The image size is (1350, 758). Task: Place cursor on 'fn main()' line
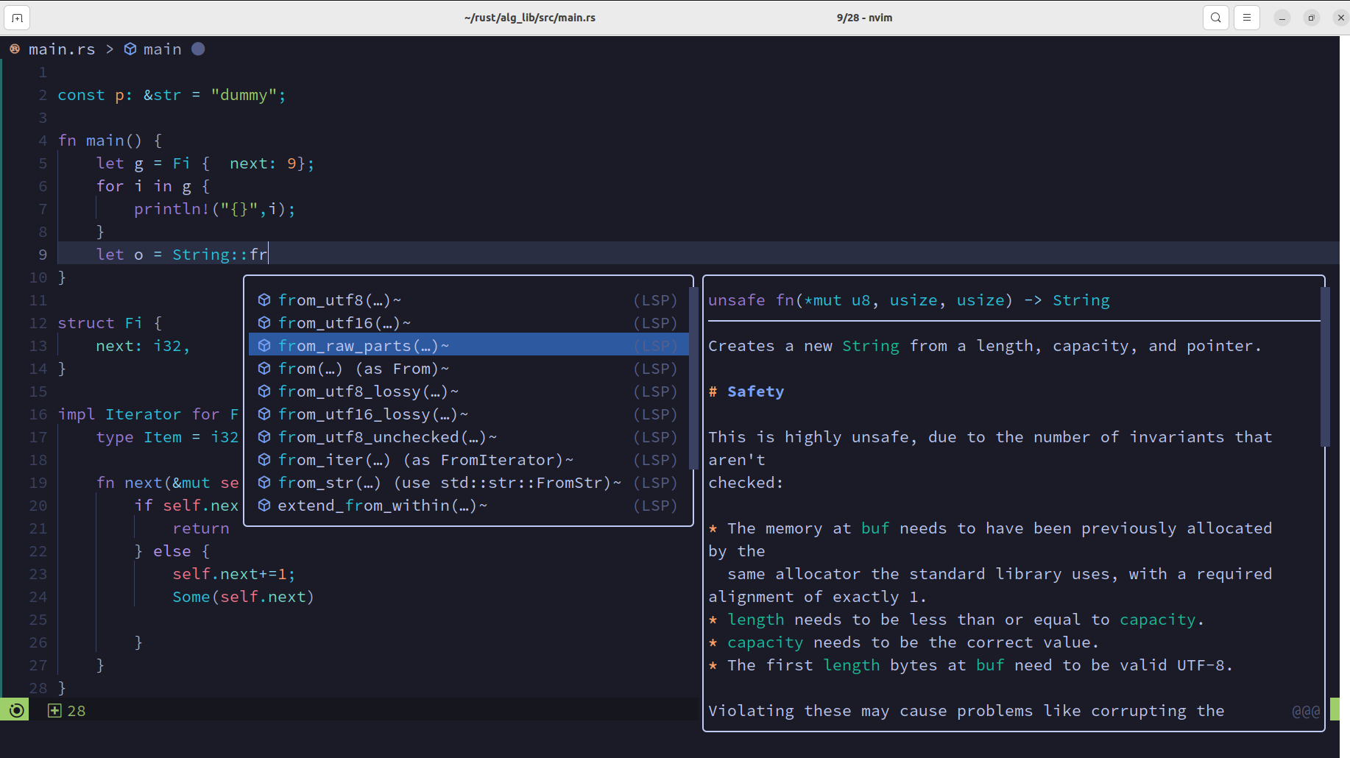point(110,141)
